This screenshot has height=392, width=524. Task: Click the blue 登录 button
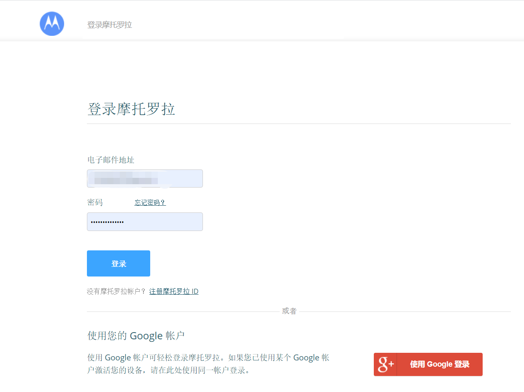[119, 263]
